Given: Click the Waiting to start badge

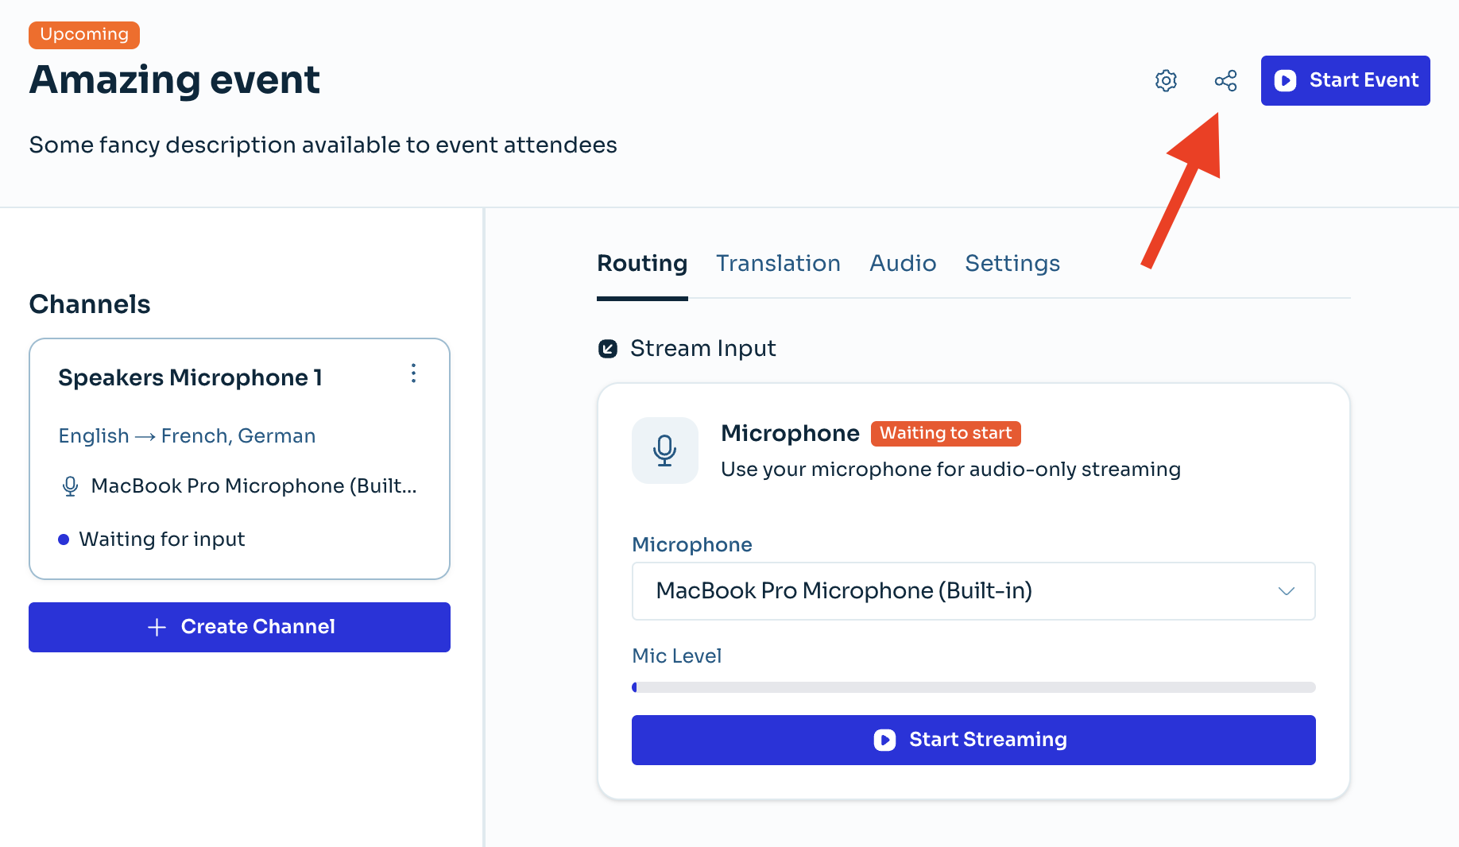Looking at the screenshot, I should 945,433.
